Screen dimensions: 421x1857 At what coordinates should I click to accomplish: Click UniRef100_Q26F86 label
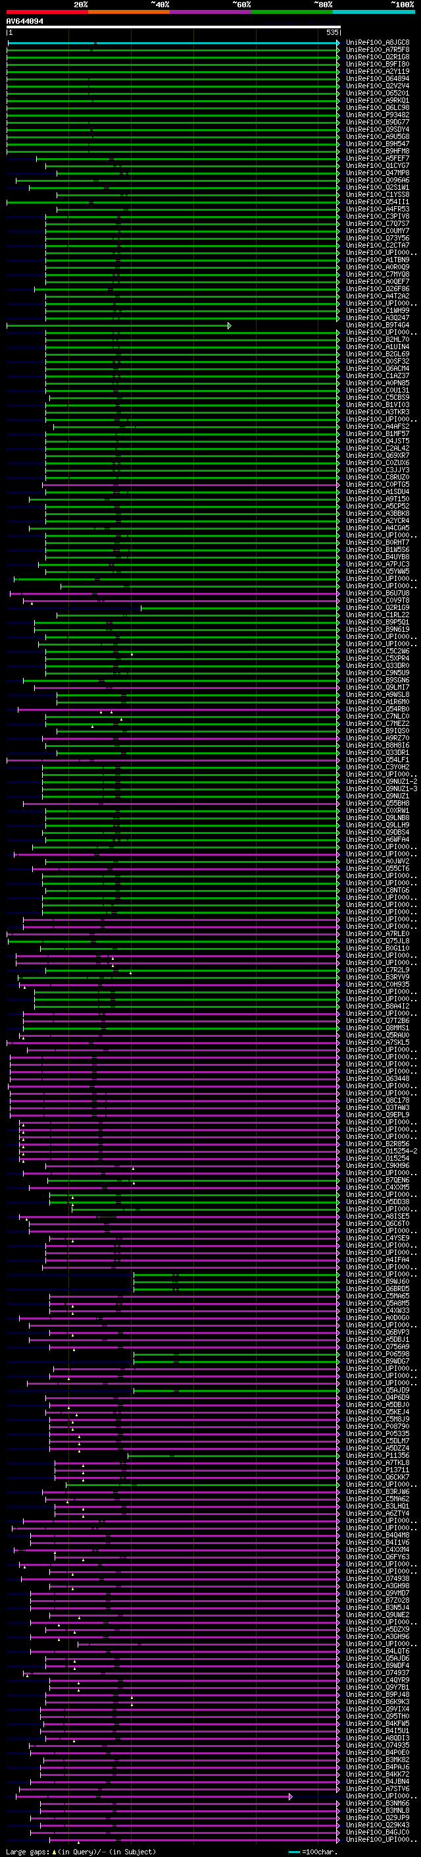click(x=378, y=289)
